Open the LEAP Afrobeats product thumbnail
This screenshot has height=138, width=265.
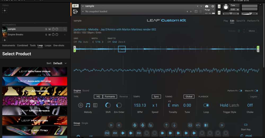(35, 91)
